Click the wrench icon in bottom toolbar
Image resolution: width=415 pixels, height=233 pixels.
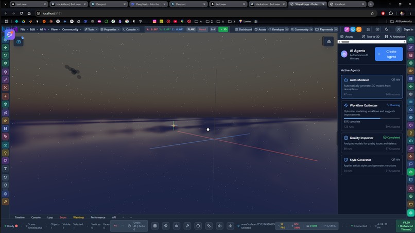(x=187, y=226)
